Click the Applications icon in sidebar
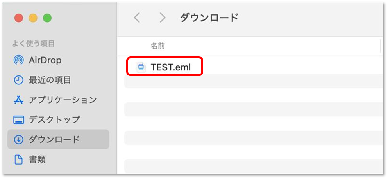 point(18,100)
